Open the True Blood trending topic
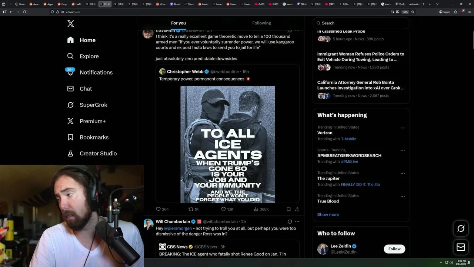Screen dimensions: 474x267 coord(328,201)
